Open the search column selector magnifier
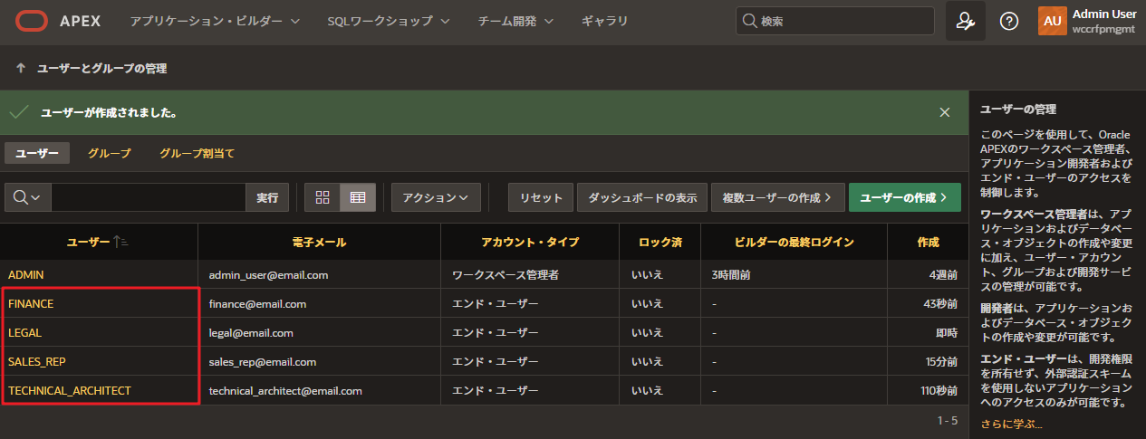The height and width of the screenshot is (439, 1146). [27, 197]
